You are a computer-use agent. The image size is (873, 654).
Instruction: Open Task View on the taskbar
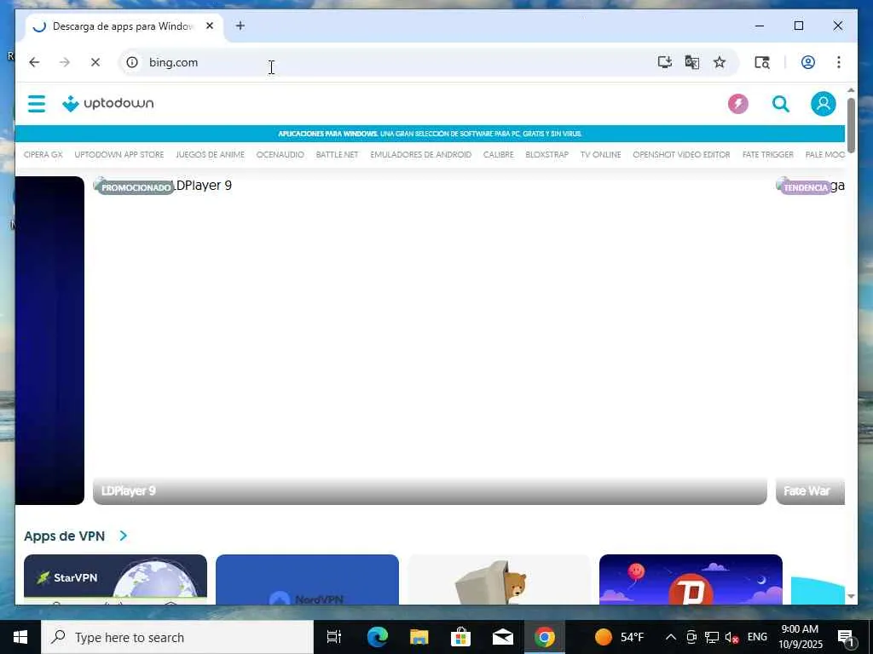pos(333,637)
